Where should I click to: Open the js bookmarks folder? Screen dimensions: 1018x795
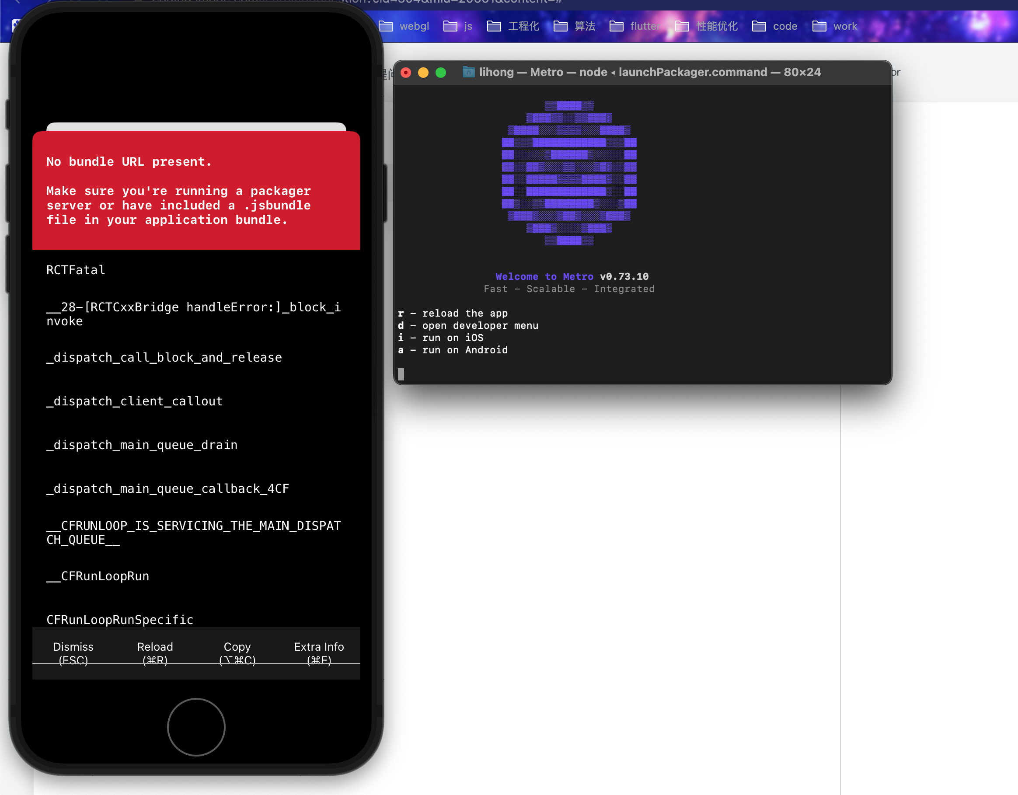(x=458, y=26)
